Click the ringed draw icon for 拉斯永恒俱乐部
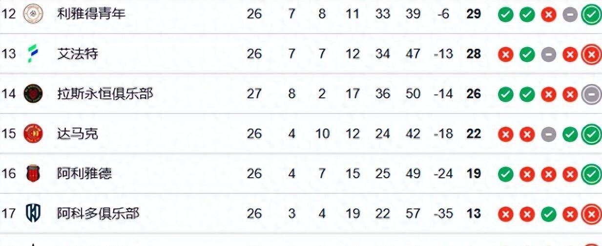The width and height of the screenshot is (602, 246). (592, 94)
